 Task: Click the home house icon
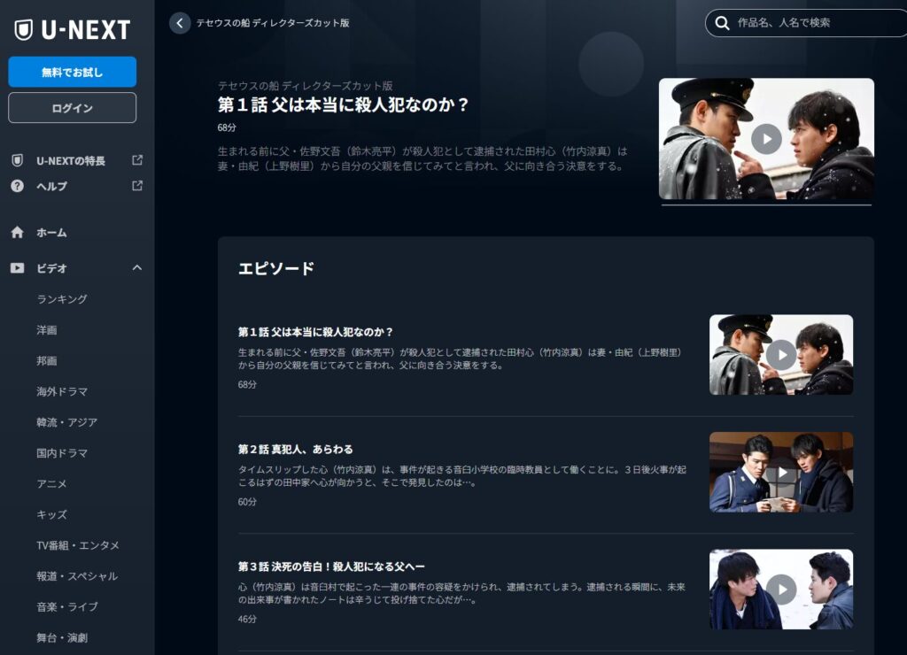click(x=18, y=233)
